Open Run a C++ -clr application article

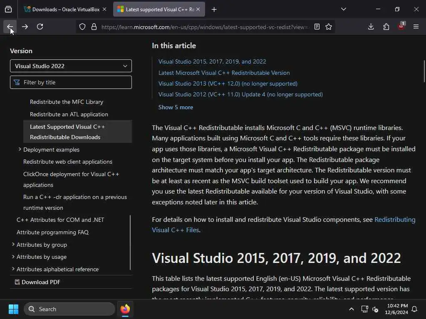(x=75, y=202)
